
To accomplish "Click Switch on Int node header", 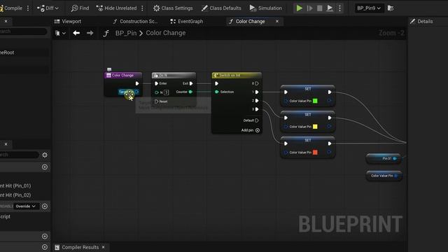I will point(237,76).
